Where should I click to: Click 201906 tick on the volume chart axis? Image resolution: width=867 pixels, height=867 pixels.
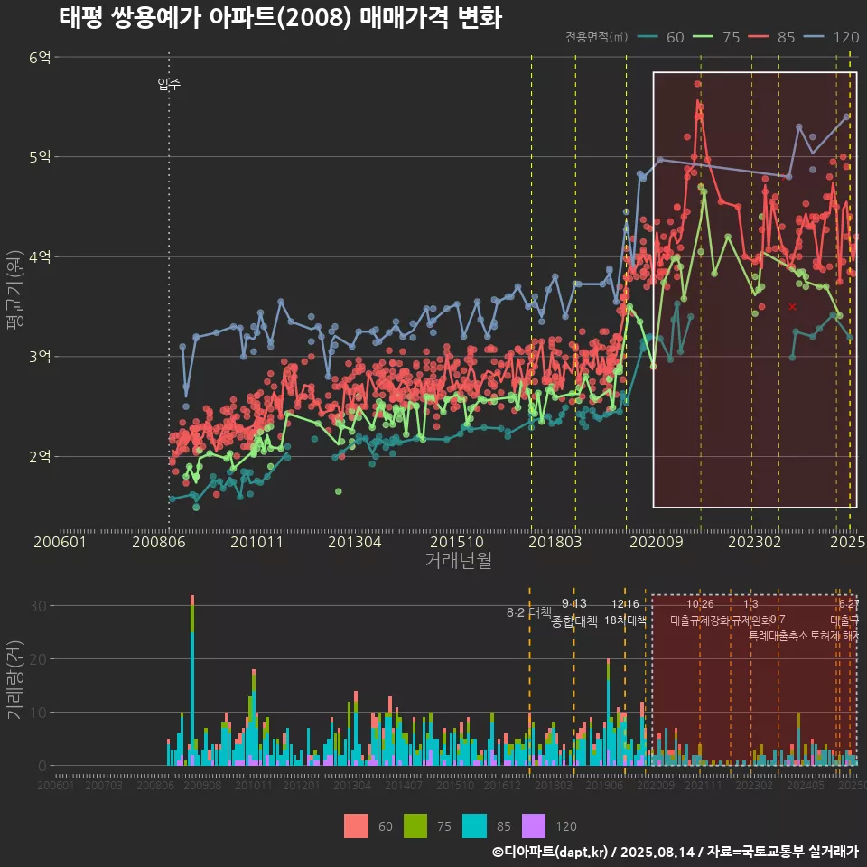[604, 785]
